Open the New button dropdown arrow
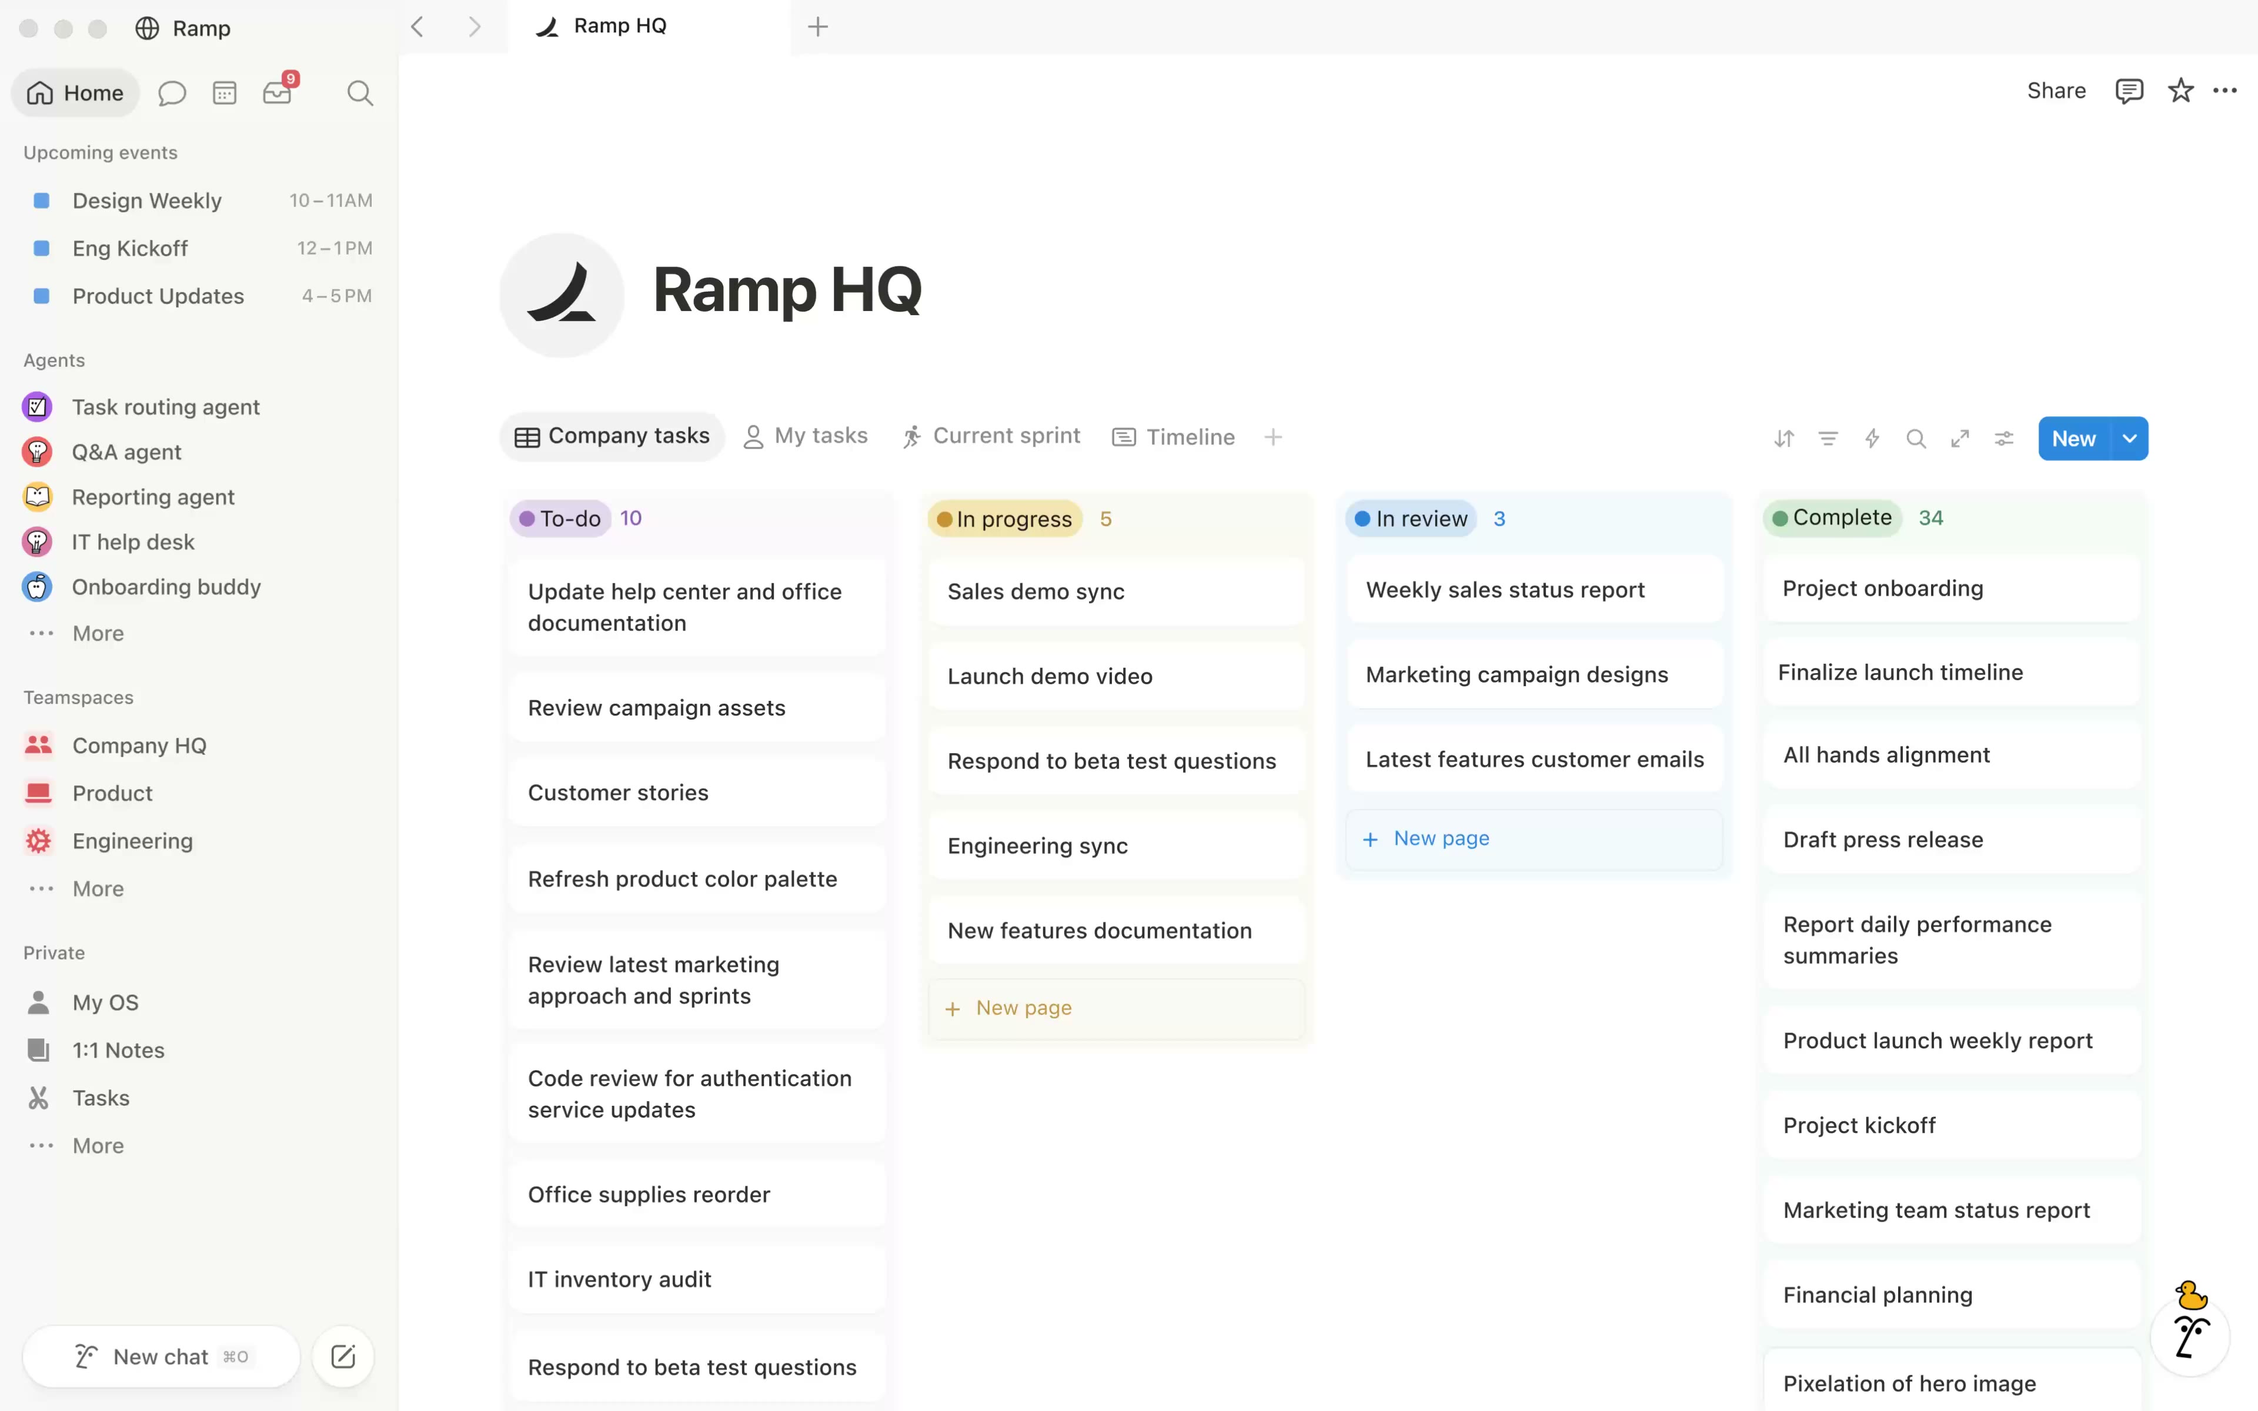 [x=2129, y=439]
